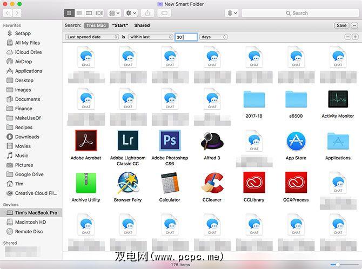Select the CCXProcess icon

pyautogui.click(x=296, y=183)
